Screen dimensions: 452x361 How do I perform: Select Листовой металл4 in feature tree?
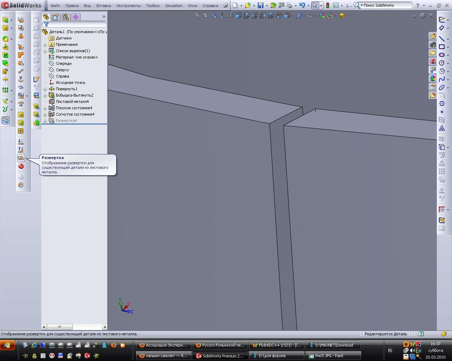72,102
